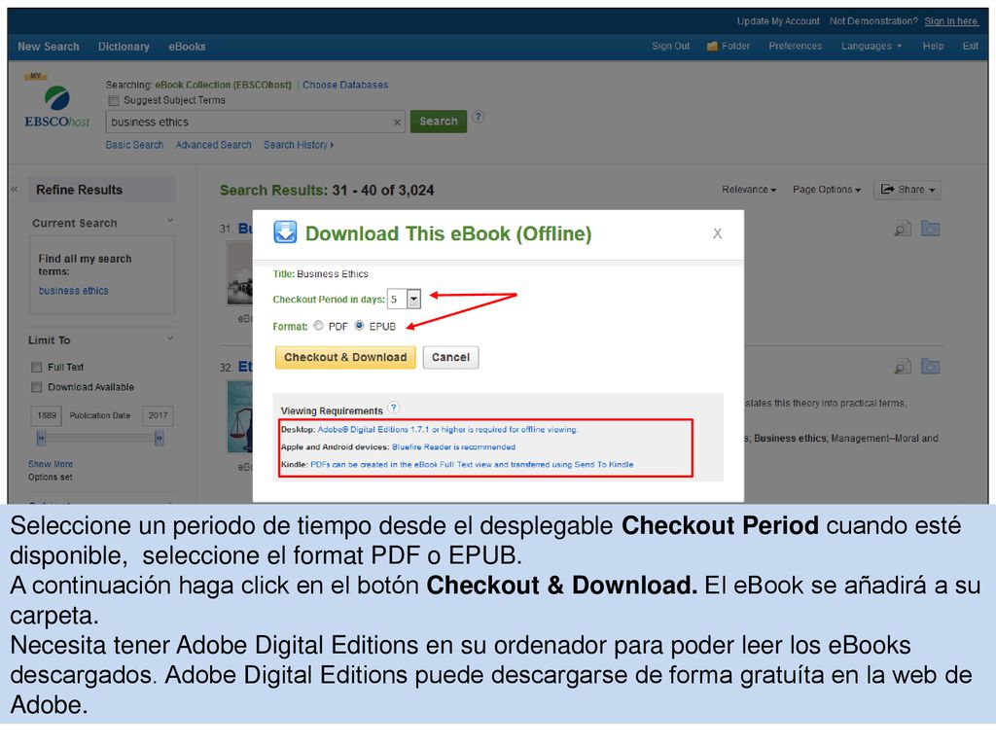Open the search help question mark icon

(x=479, y=117)
